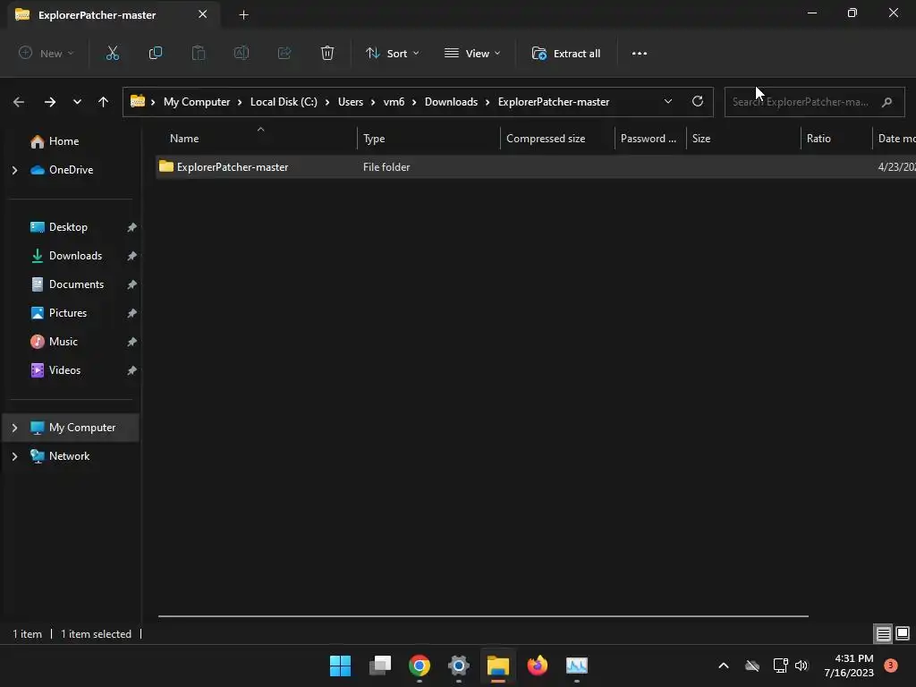
Task: Click the horizontal scrollbar in file list
Action: click(x=483, y=615)
